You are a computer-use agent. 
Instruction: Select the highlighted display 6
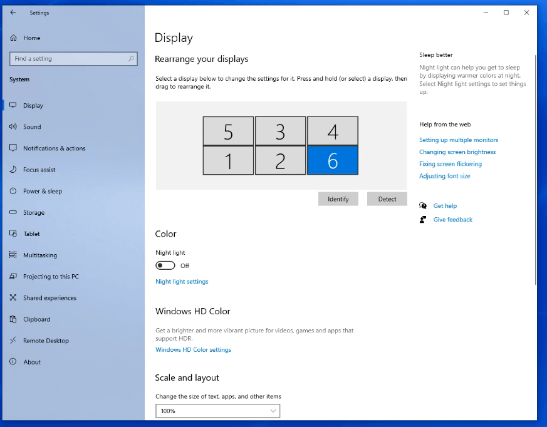pos(333,160)
